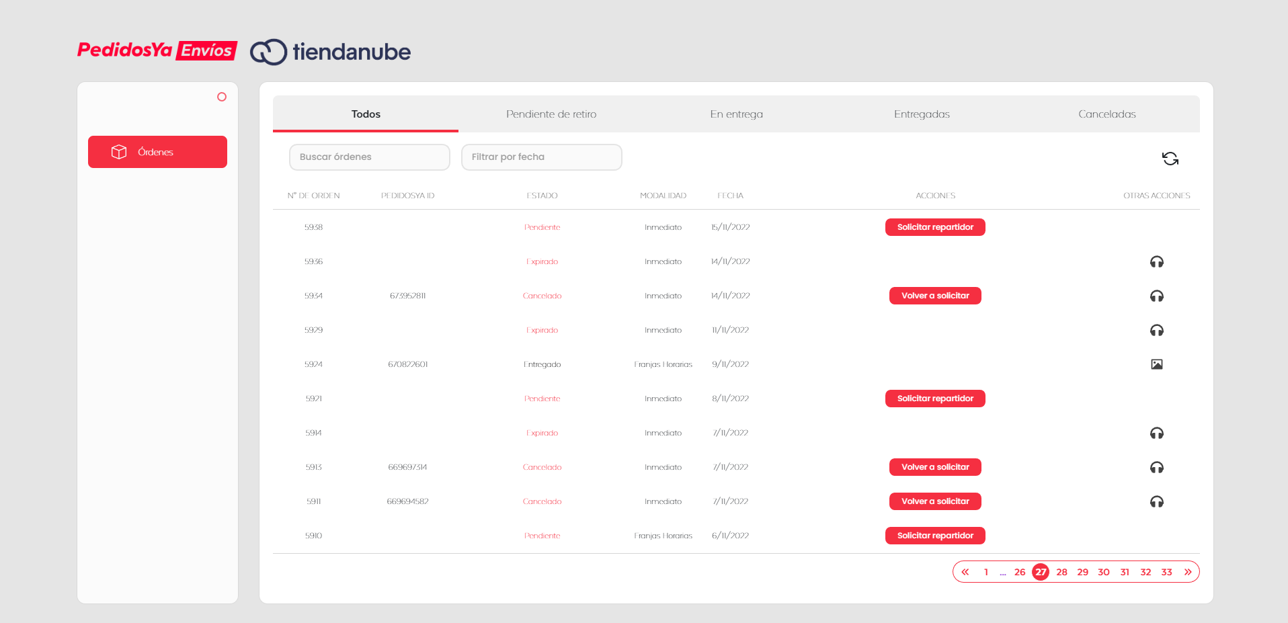The image size is (1288, 623).
Task: Click the FECHA column header
Action: point(730,196)
